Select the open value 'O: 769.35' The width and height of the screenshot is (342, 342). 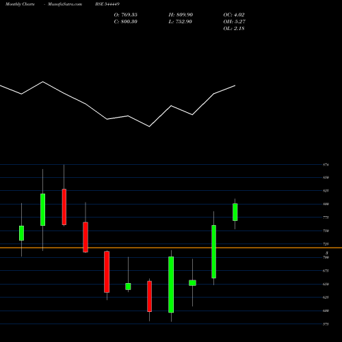click(126, 14)
